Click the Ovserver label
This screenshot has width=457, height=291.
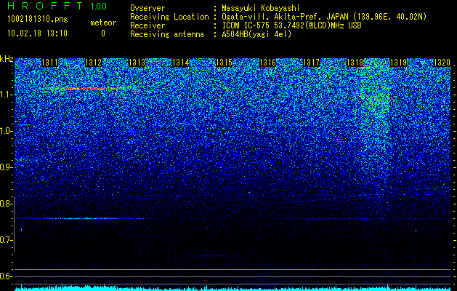(147, 8)
